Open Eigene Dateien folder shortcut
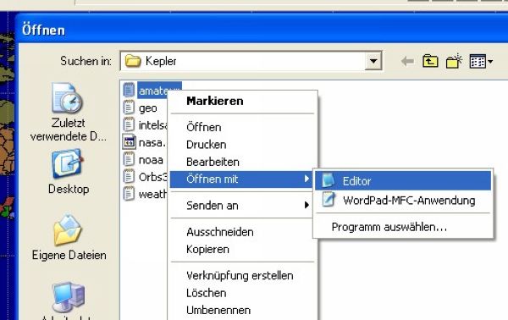This screenshot has height=320, width=508. (x=69, y=238)
